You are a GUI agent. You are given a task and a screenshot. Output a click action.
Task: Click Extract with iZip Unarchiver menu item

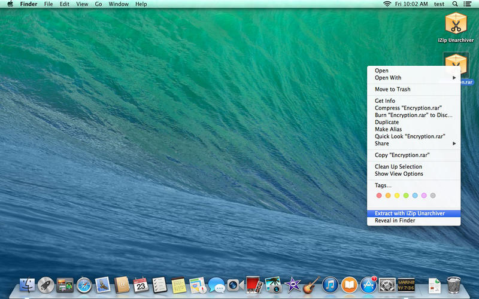pyautogui.click(x=410, y=213)
